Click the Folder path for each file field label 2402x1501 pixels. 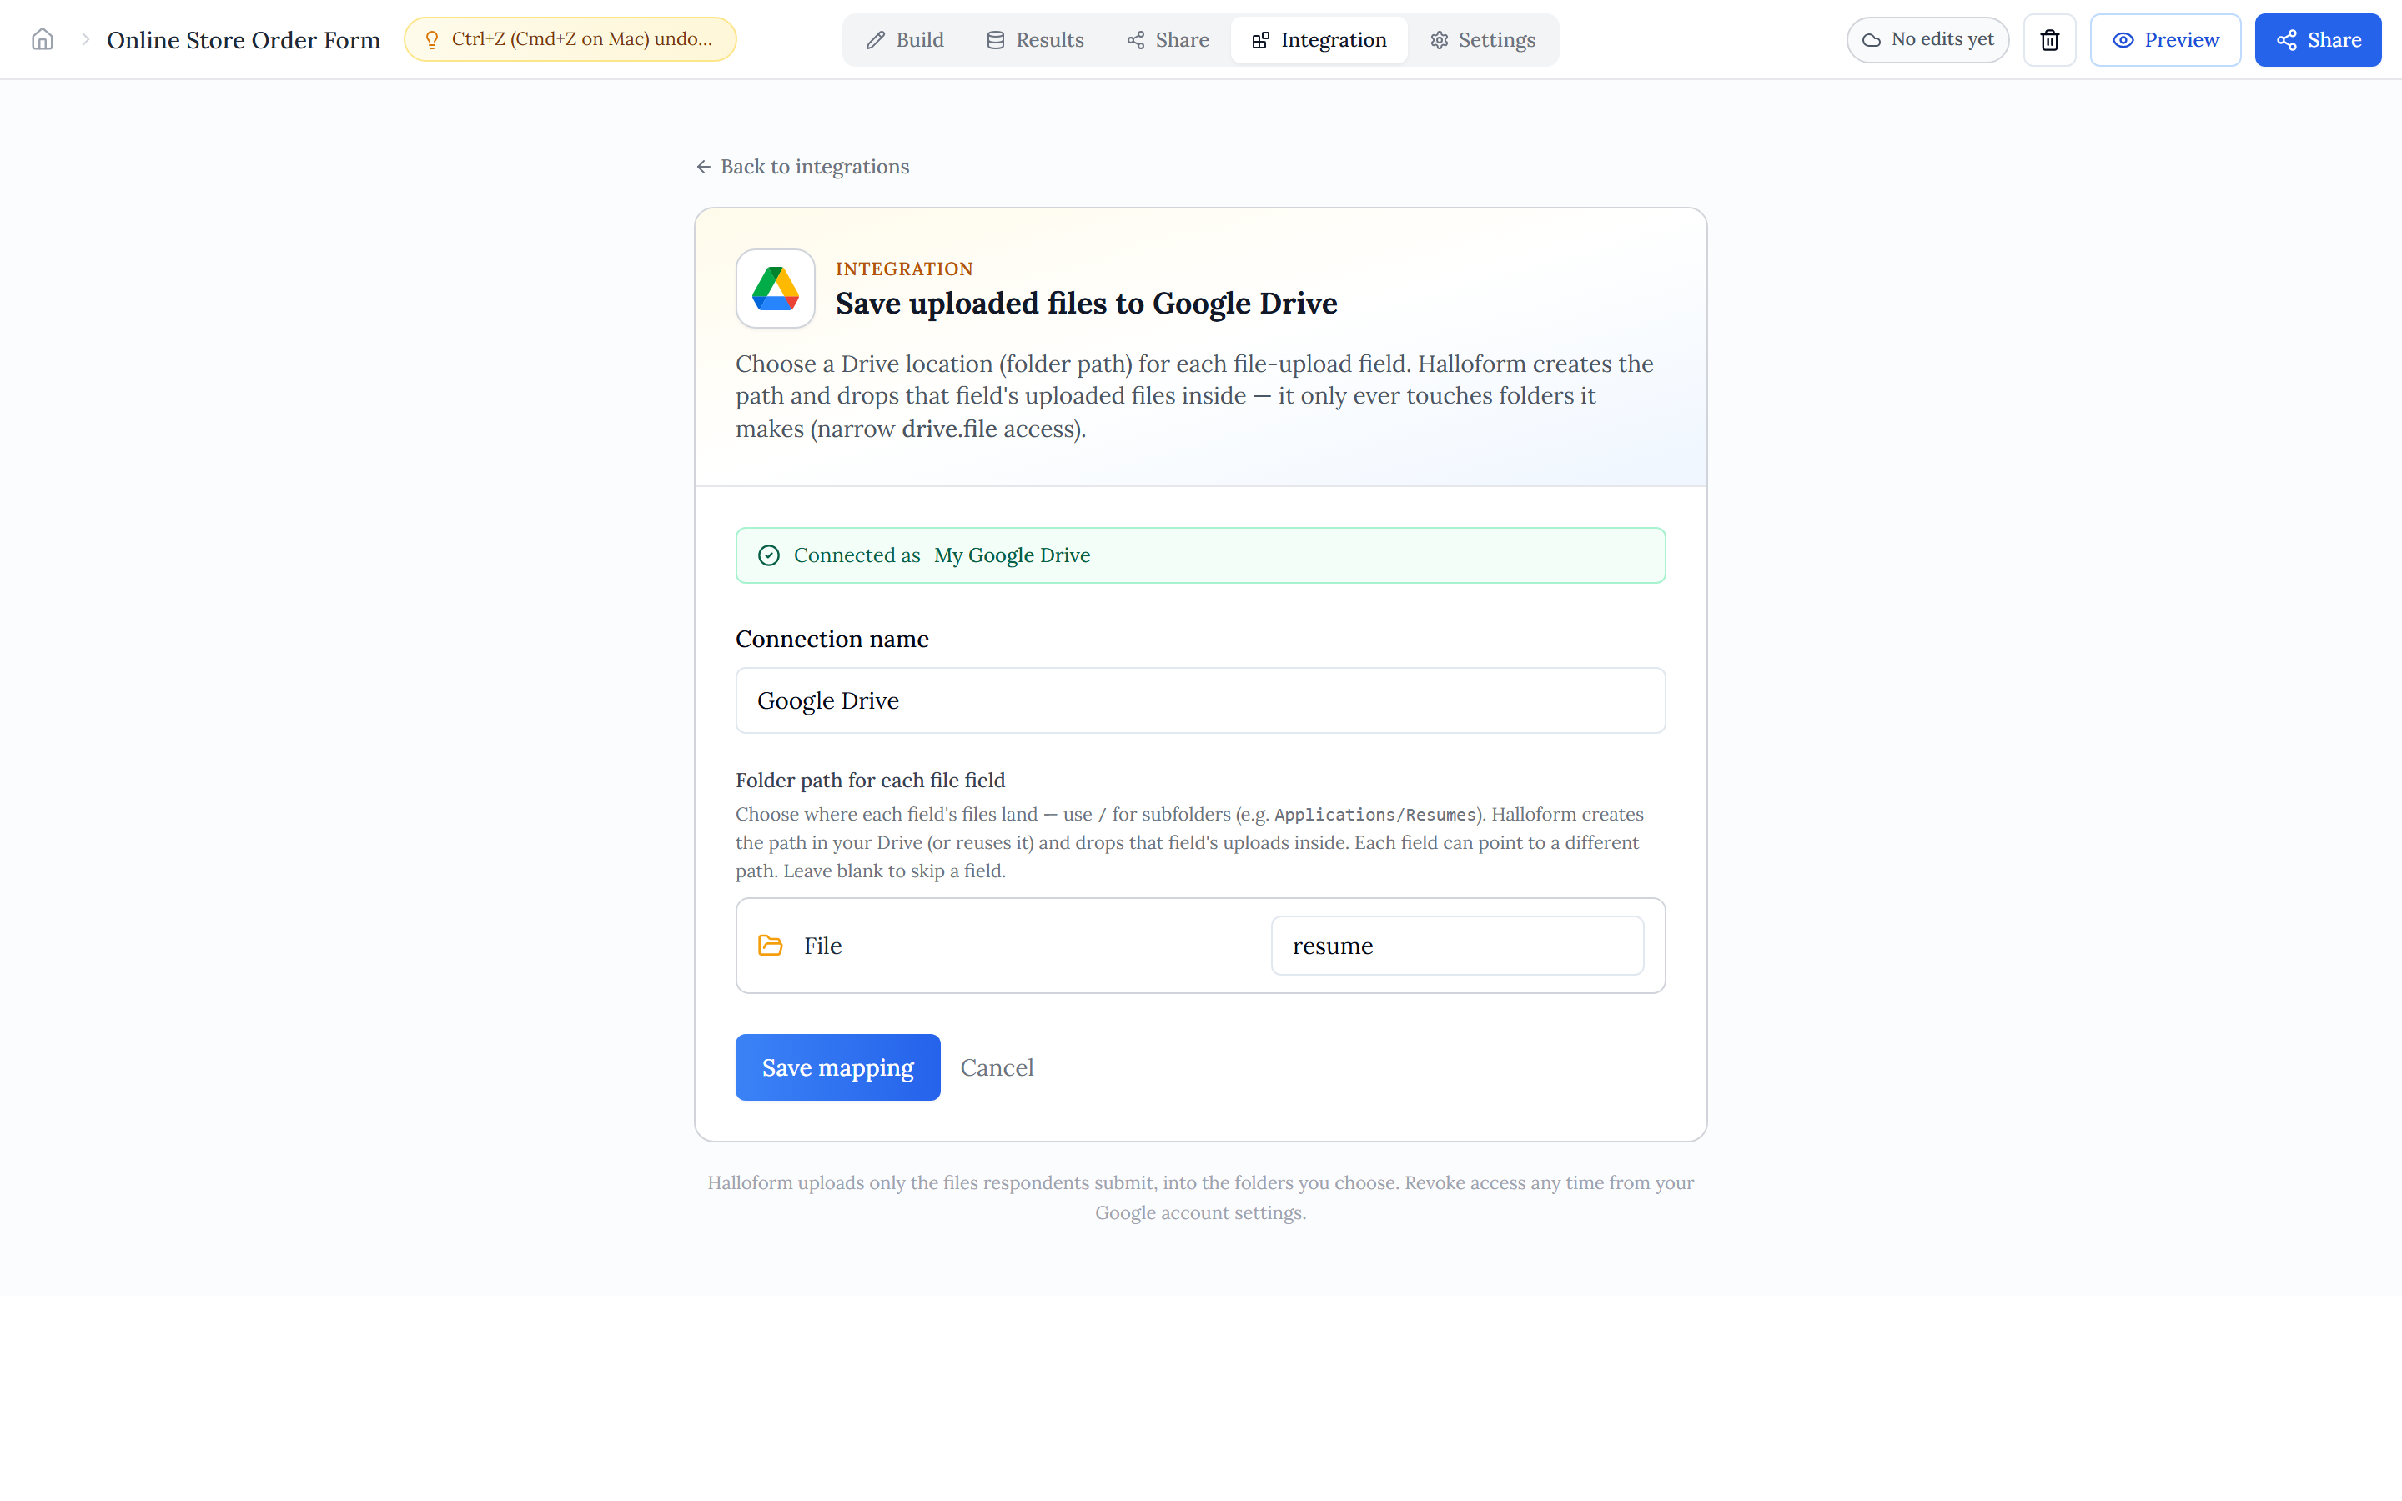[x=871, y=781]
